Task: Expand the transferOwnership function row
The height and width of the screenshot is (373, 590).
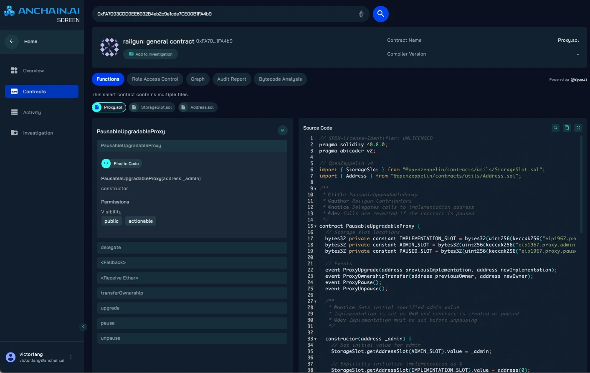Action: click(192, 293)
